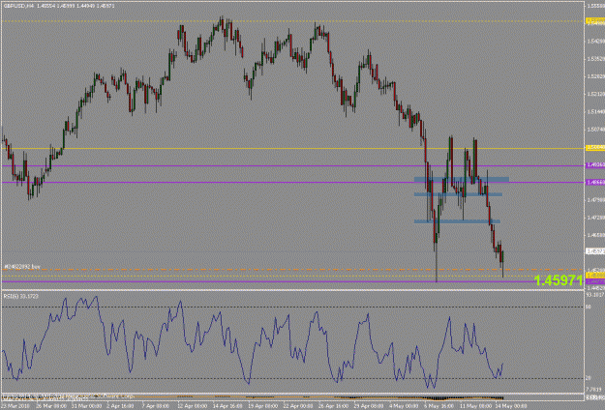Click the white current price tag
Image resolution: width=605 pixels, height=410 pixels.
595,251
